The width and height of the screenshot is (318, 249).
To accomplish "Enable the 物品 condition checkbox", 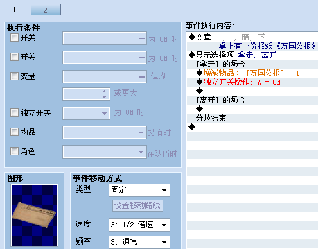I will point(14,132).
